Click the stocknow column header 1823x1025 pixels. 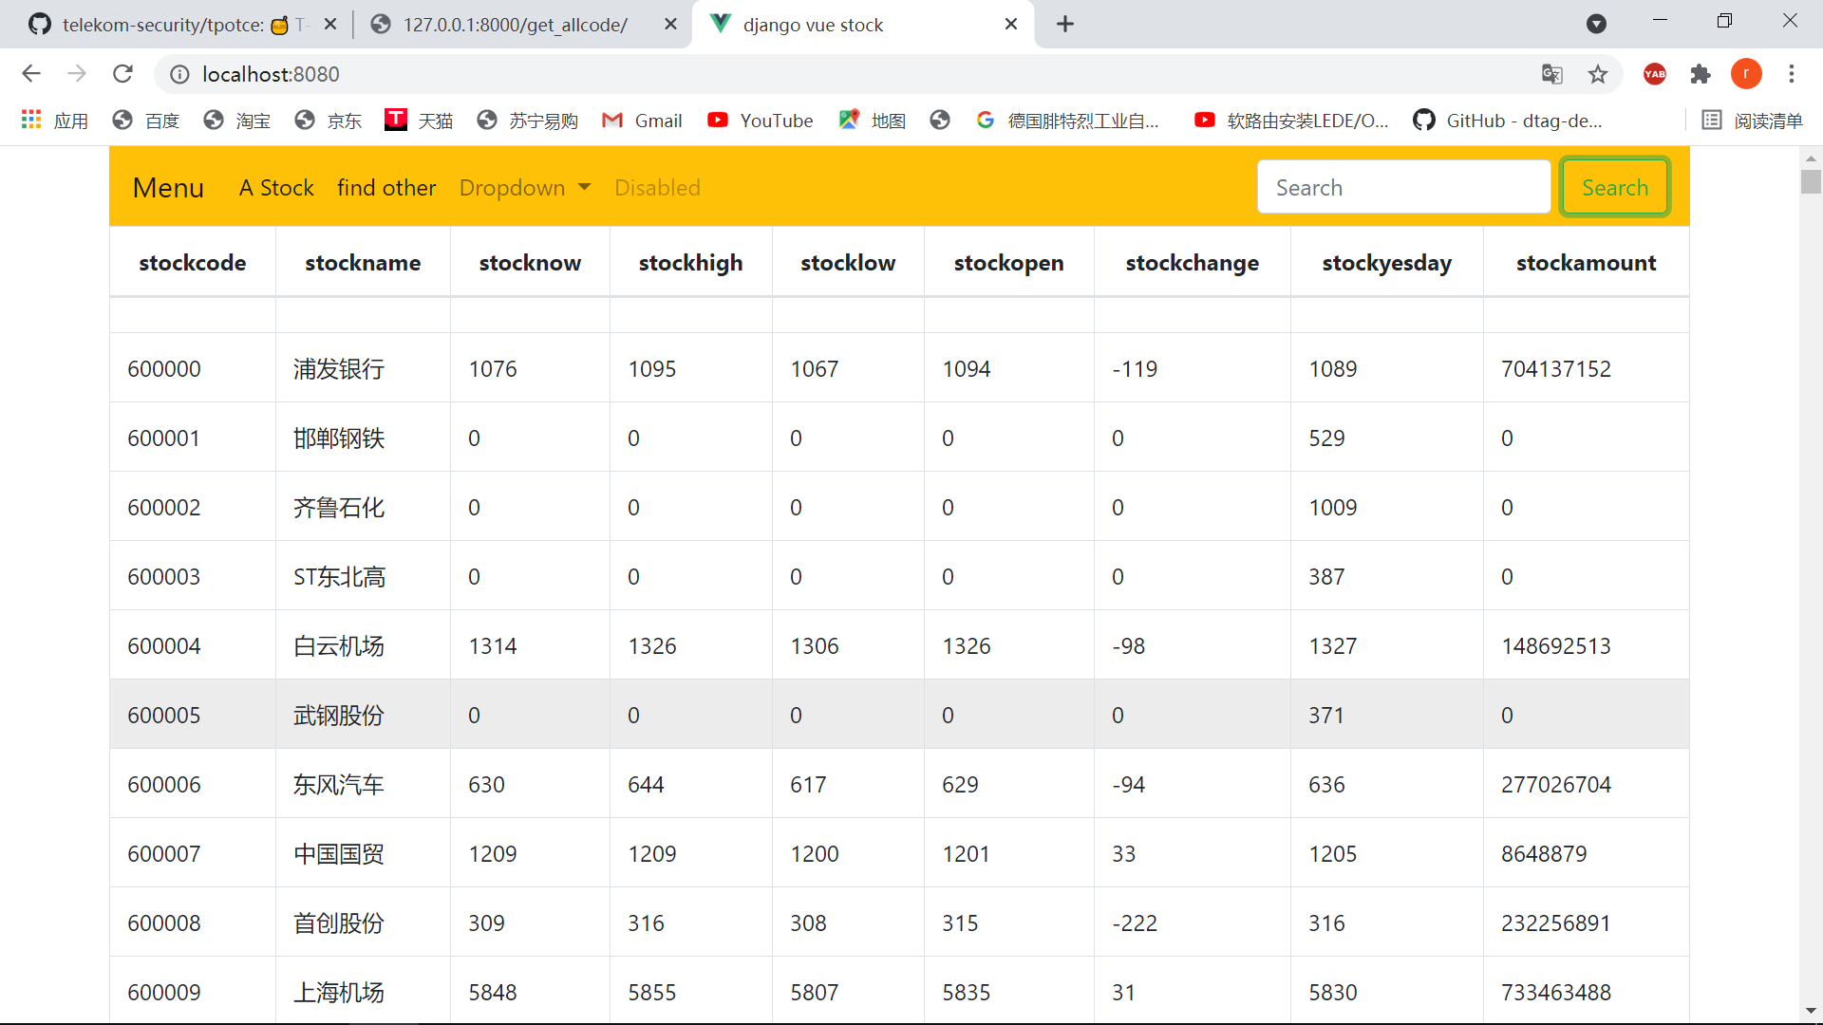(530, 263)
